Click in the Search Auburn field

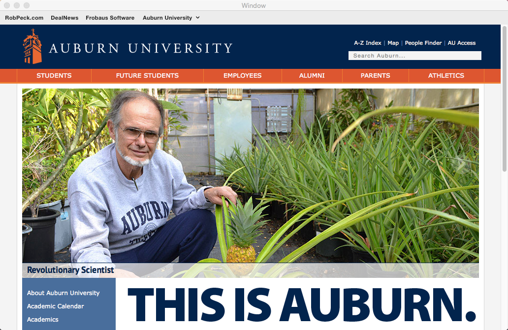click(x=415, y=56)
